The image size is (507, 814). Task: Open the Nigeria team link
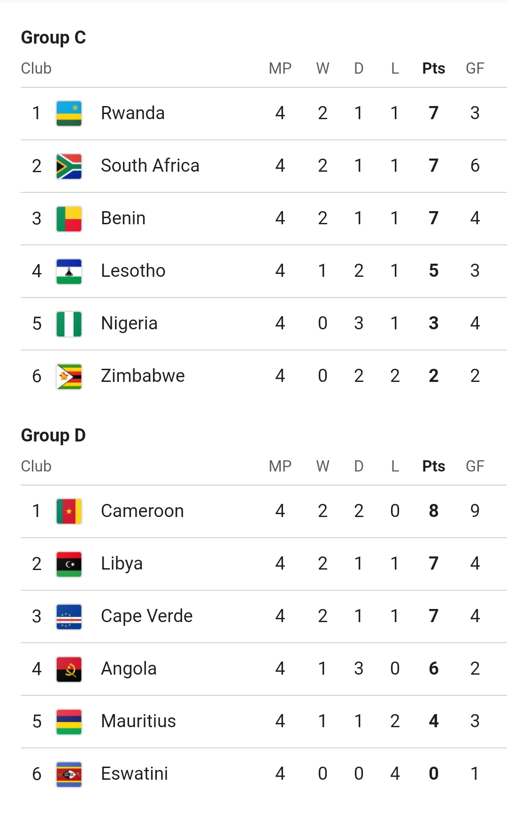[x=129, y=323]
